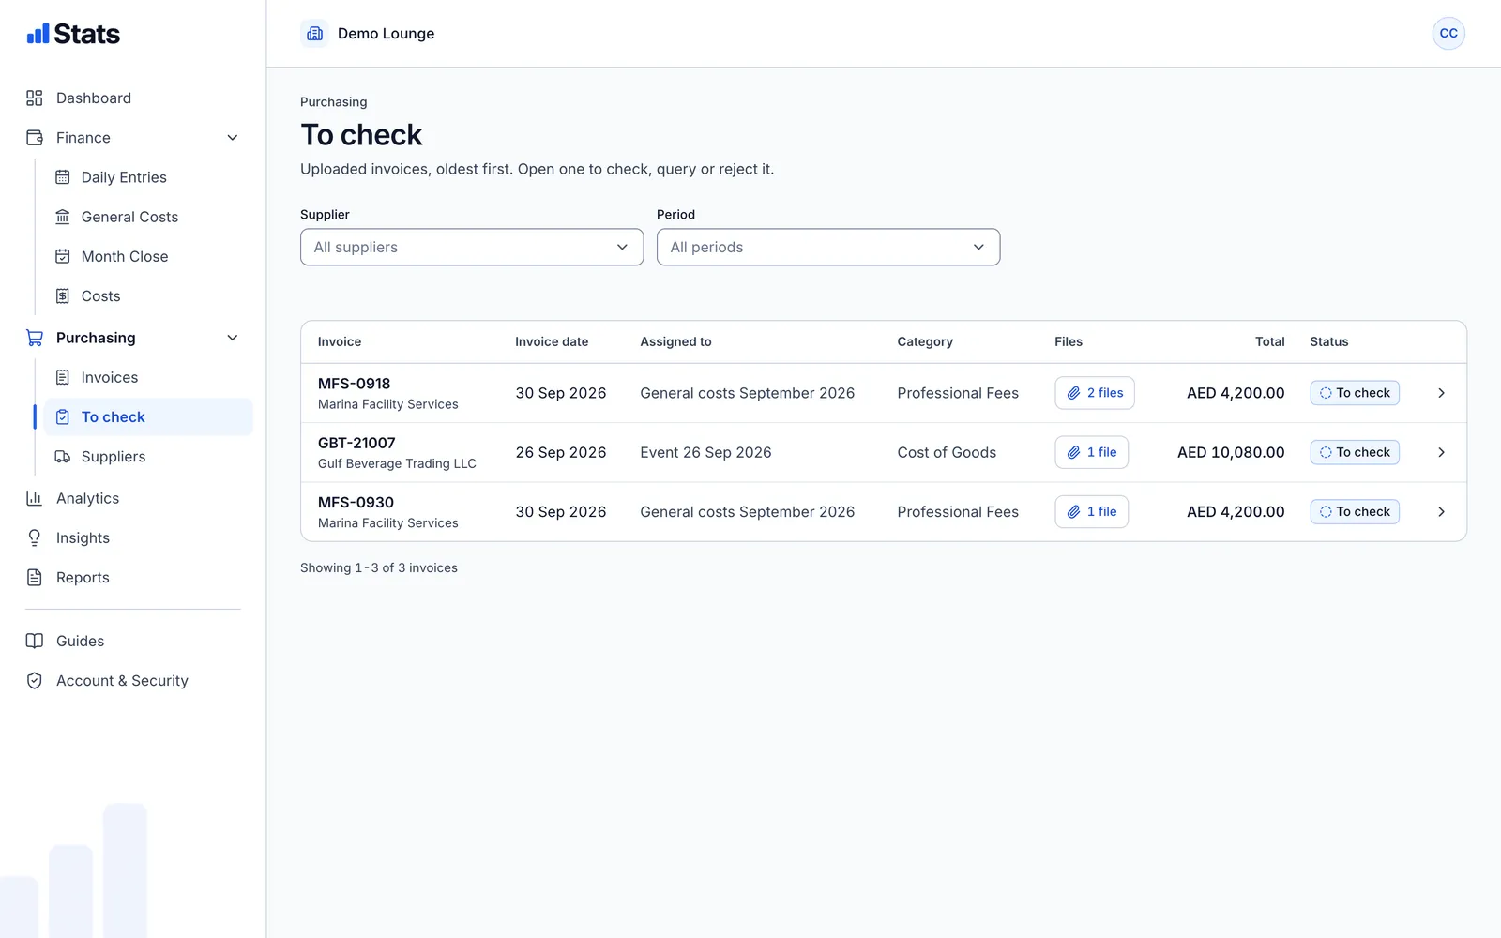
Task: Click the Reports file icon
Action: pyautogui.click(x=35, y=578)
